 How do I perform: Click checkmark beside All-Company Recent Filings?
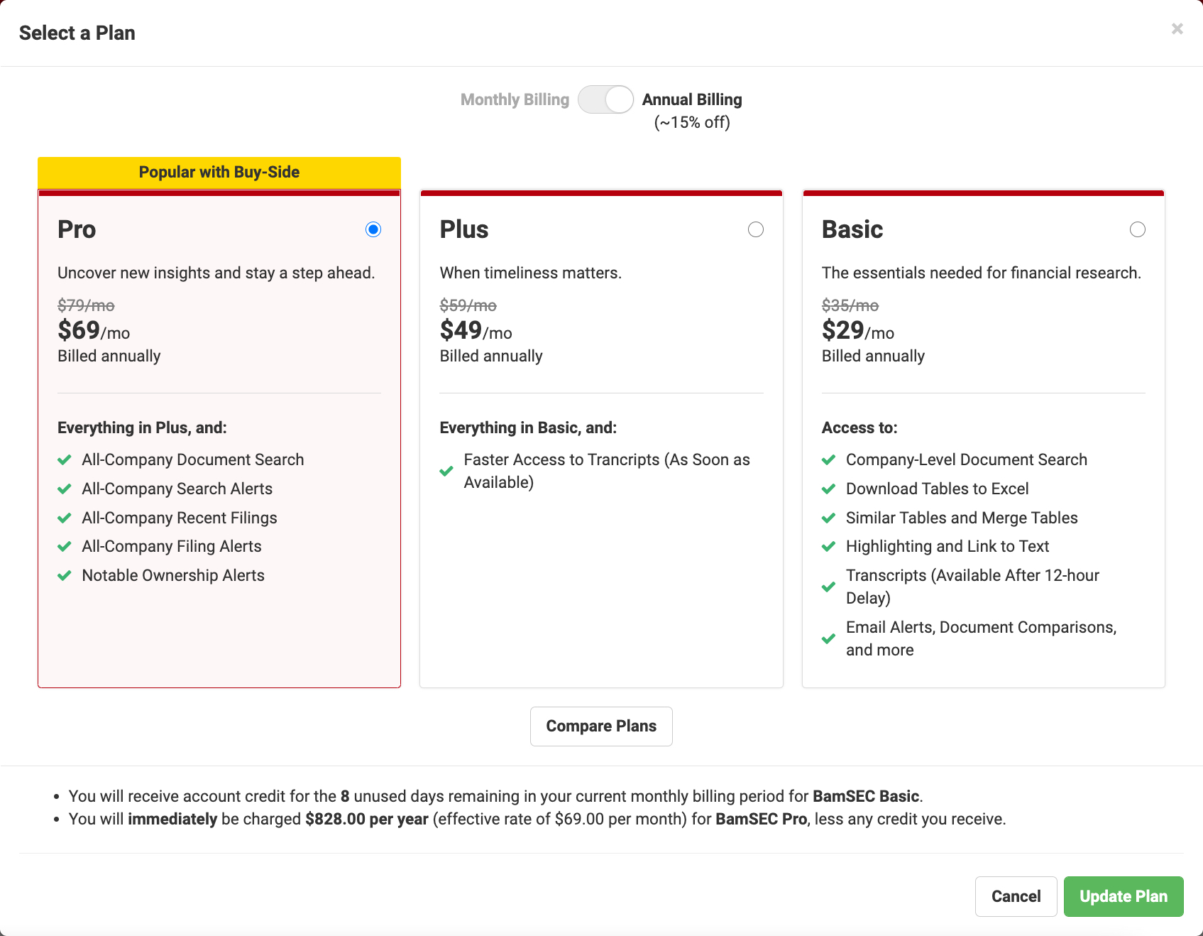[65, 518]
